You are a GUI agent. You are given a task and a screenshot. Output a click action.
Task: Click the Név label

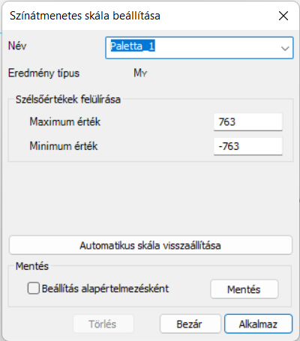coord(17,46)
